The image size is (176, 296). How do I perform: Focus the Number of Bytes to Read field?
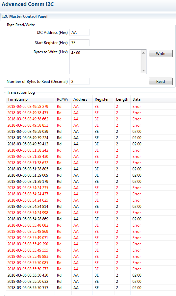[x=79, y=82]
